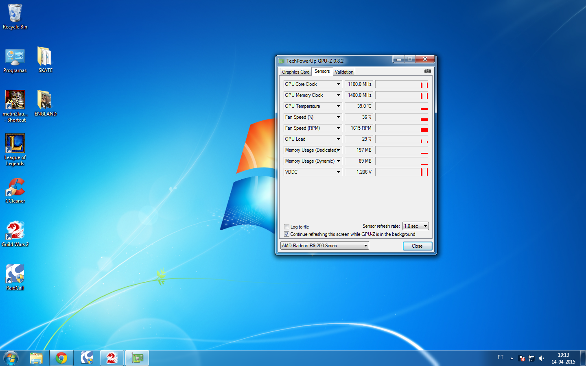Click the RaidCall desktop shortcut
This screenshot has height=366, width=586.
click(15, 274)
